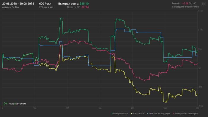Toggle the blue 'Выиграл на шоудауне' legend series
Image resolution: width=208 pixels, height=117 pixels.
(x=158, y=113)
